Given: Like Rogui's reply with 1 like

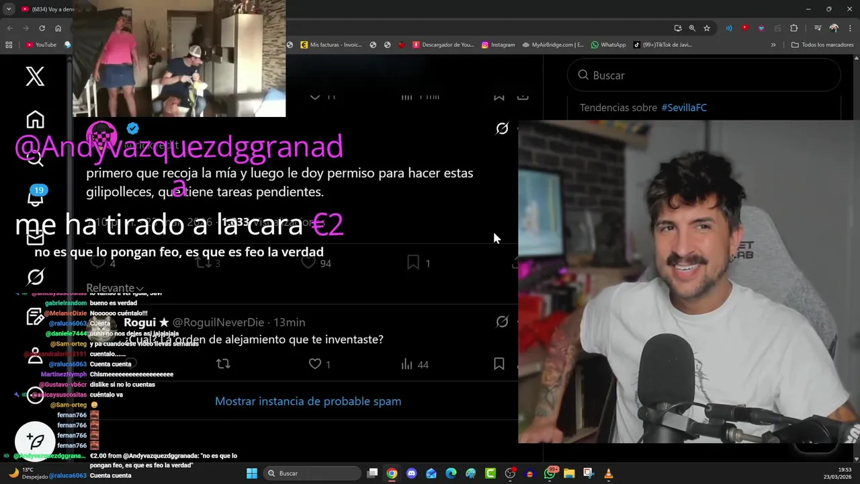Looking at the screenshot, I should pos(319,364).
